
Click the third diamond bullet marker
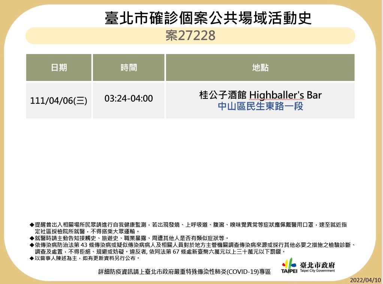[31, 245]
